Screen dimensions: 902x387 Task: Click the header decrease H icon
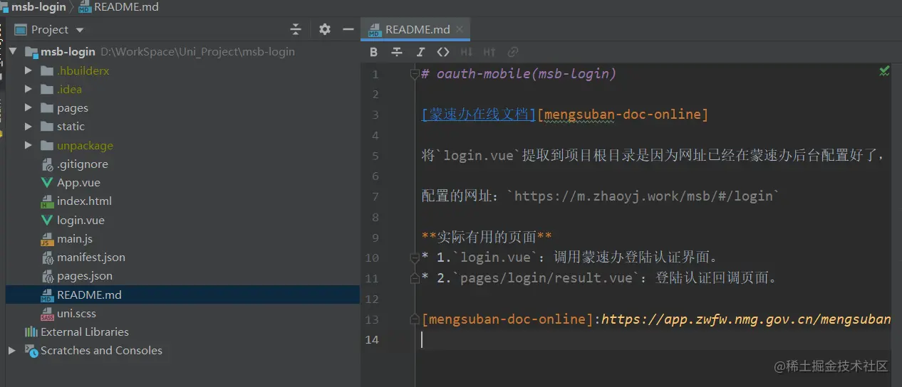pos(467,52)
